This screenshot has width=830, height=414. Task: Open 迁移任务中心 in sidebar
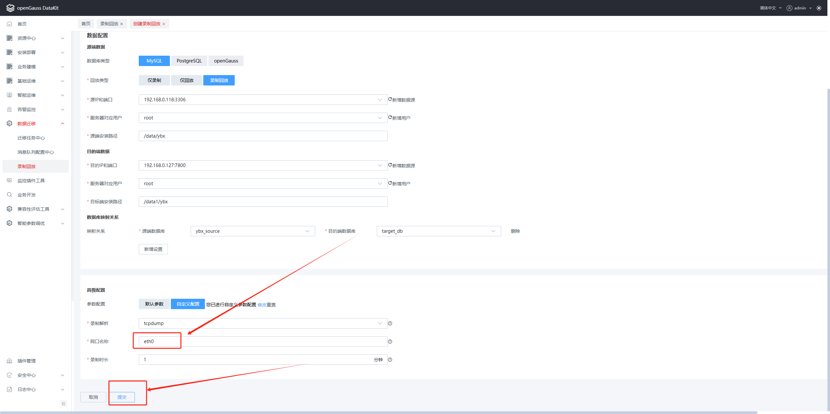coord(31,138)
